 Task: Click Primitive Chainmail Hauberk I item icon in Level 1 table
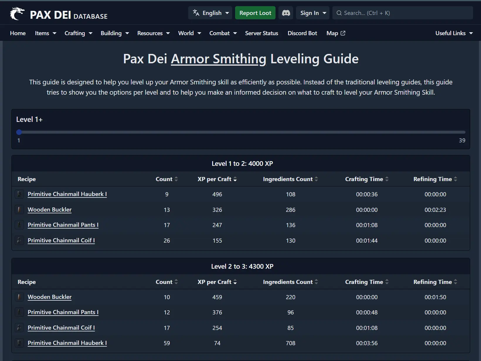[x=19, y=194]
